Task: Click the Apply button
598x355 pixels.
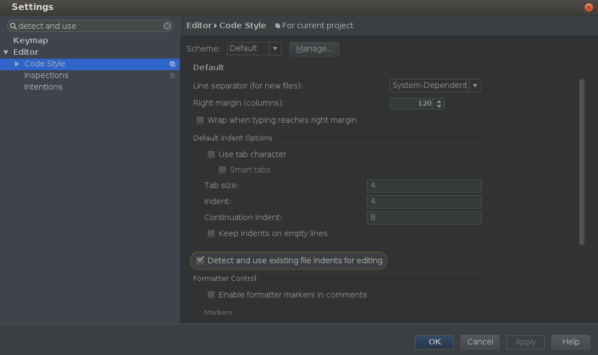Action: click(525, 342)
